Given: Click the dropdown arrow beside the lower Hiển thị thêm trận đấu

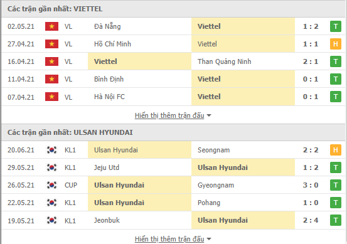Looking at the screenshot, I should (x=209, y=239).
